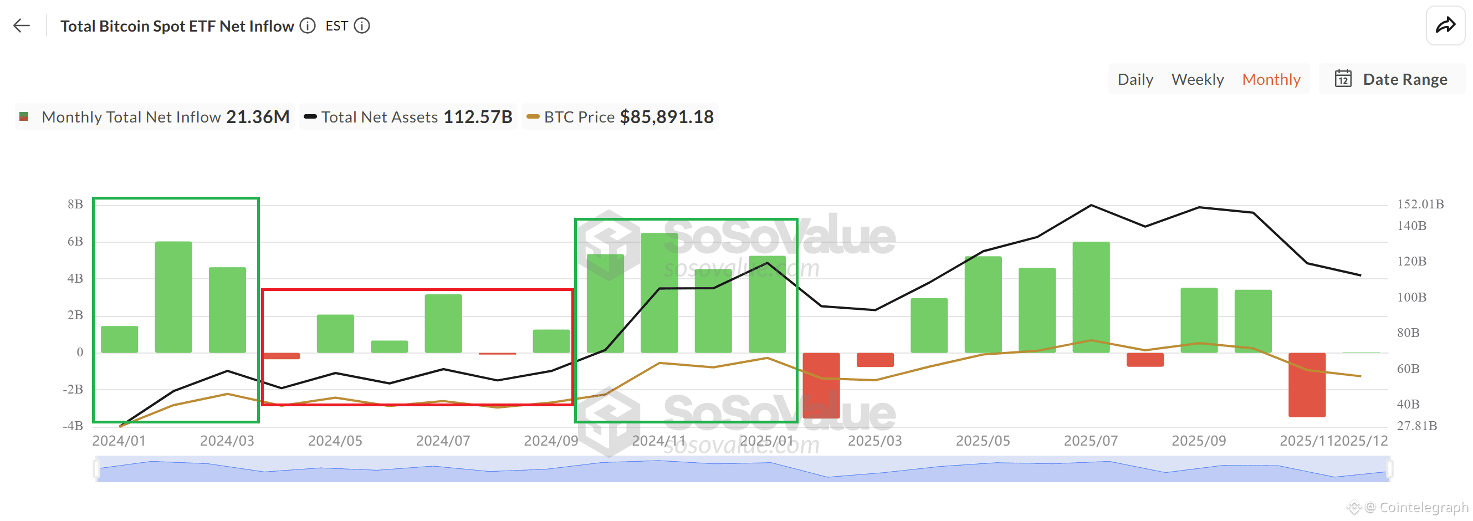The height and width of the screenshot is (521, 1473).
Task: Switch to the Weekly tab
Action: pos(1198,79)
